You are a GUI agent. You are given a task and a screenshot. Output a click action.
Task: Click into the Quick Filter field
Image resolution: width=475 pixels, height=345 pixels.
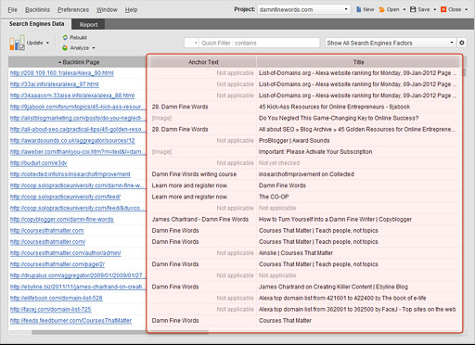coord(259,43)
